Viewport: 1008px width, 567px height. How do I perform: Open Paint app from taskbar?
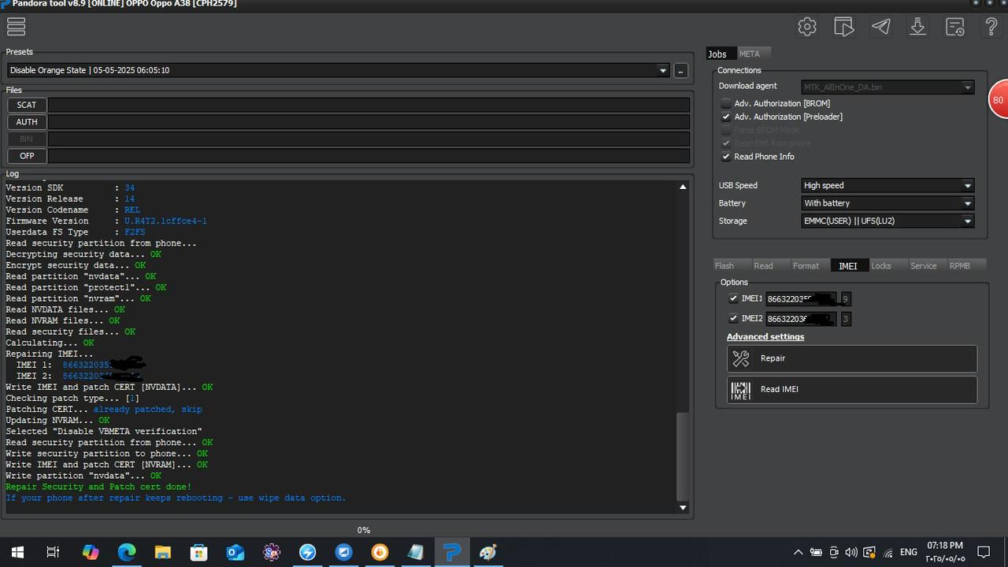488,552
